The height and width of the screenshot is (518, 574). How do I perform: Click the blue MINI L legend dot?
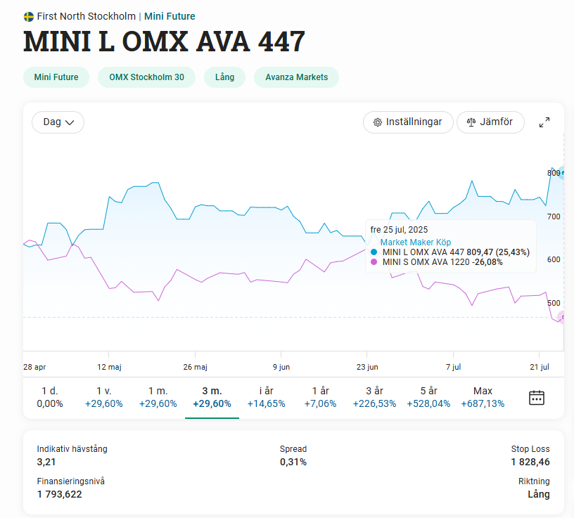pos(374,252)
